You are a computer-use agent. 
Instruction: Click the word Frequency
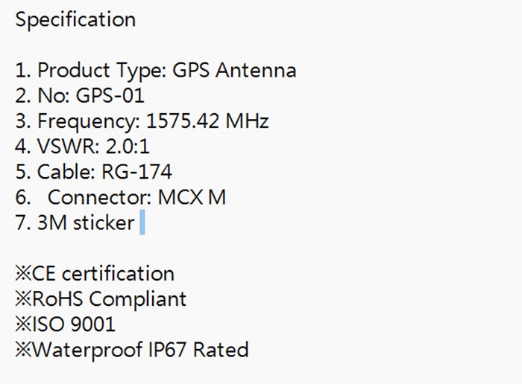[x=84, y=121]
